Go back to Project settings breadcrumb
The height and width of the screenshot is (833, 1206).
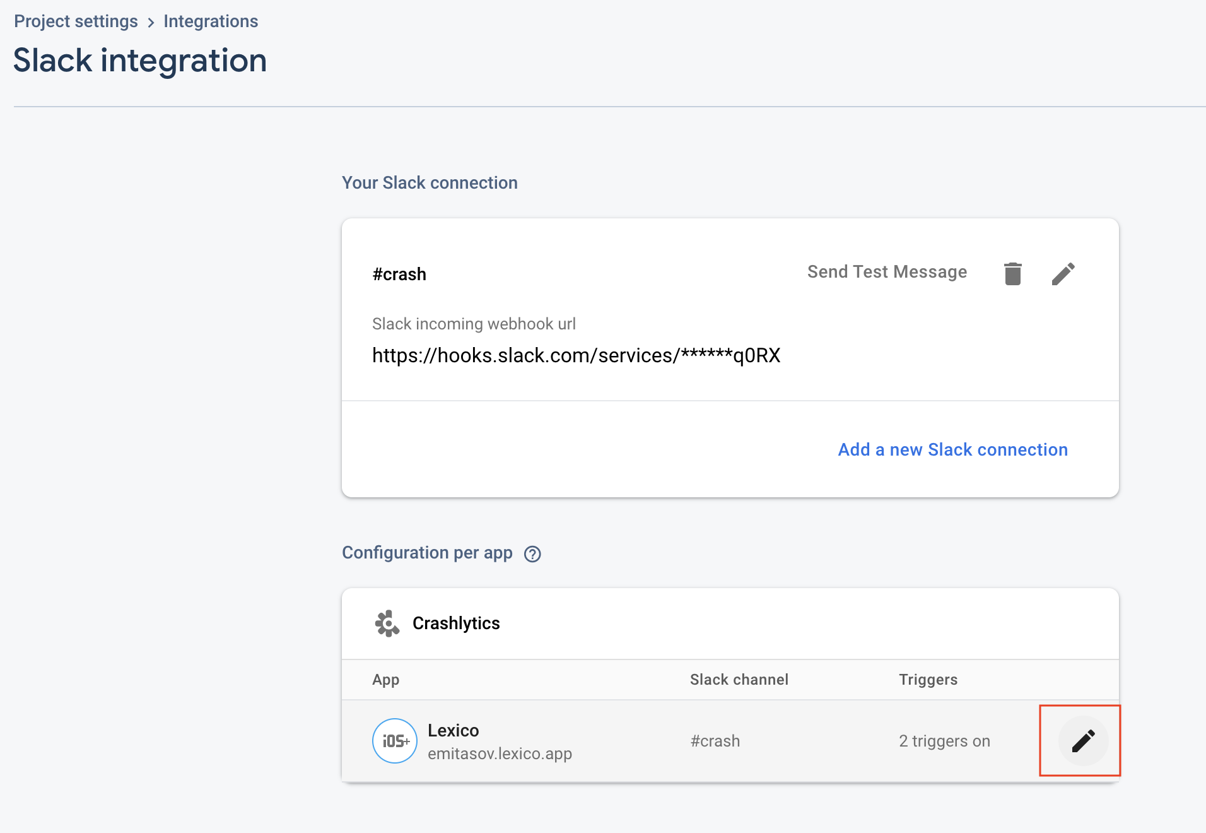tap(76, 21)
